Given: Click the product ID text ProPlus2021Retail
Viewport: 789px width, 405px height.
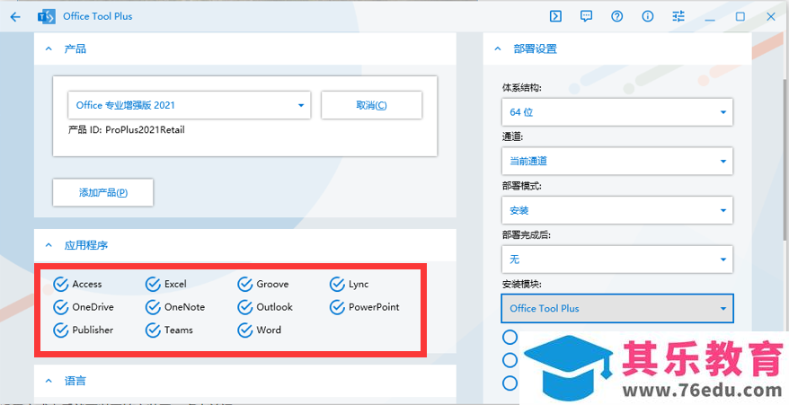Looking at the screenshot, I should click(145, 130).
